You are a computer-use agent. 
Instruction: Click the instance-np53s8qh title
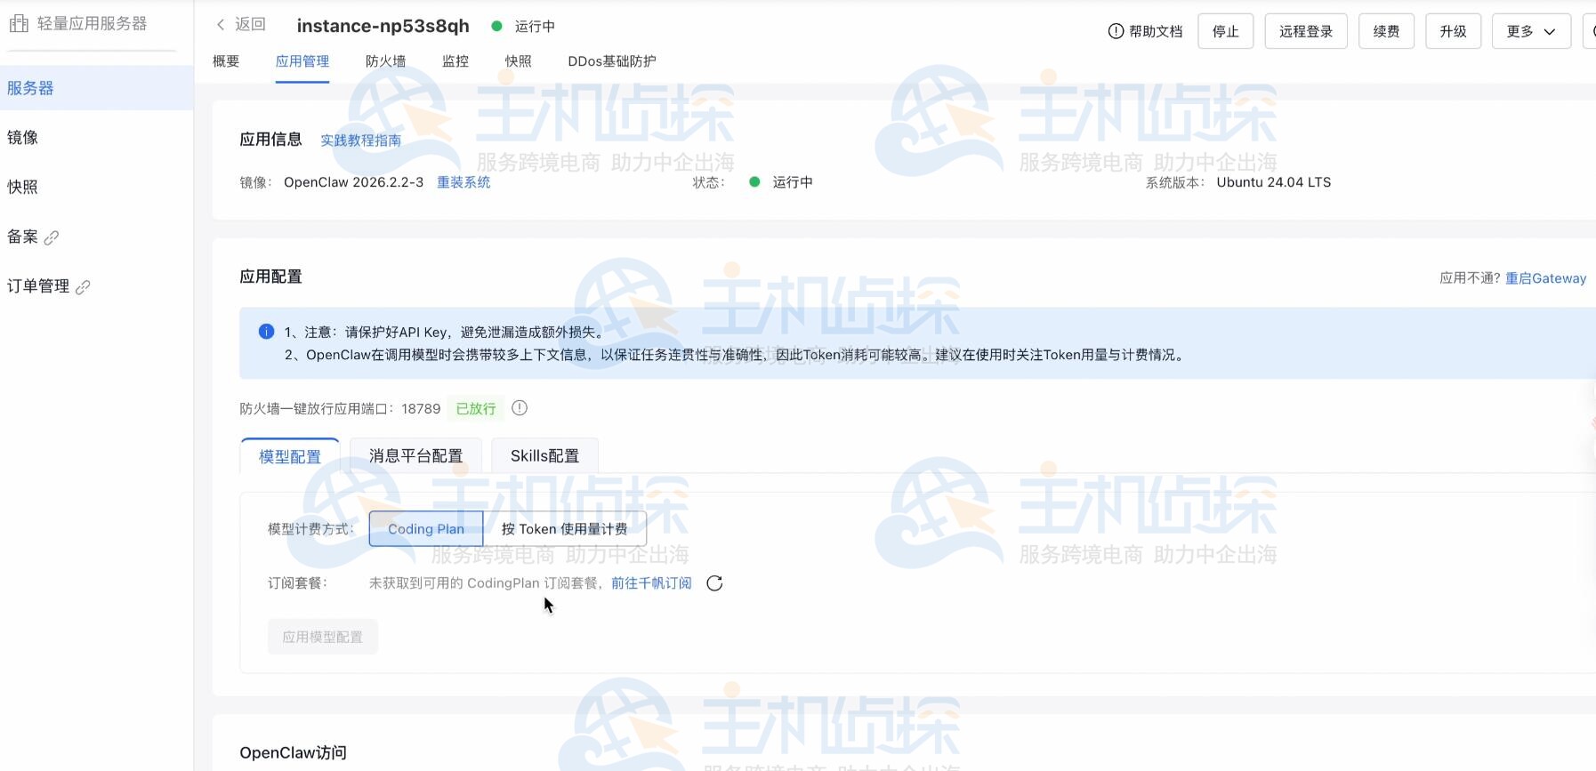(x=383, y=26)
